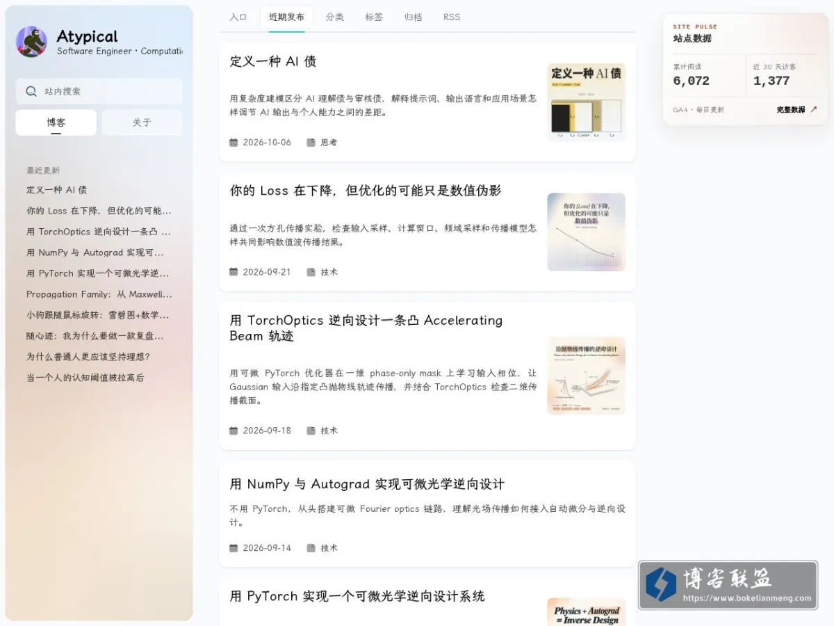Click category icon next to 技术 under 2026-09-14
The width and height of the screenshot is (834, 626).
pyautogui.click(x=311, y=548)
